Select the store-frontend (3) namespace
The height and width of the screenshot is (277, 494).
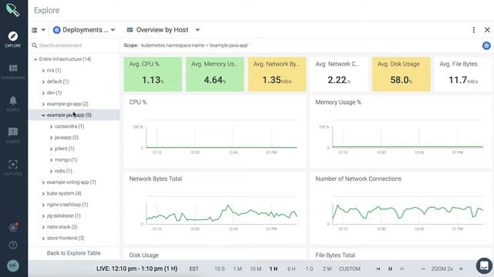65,238
